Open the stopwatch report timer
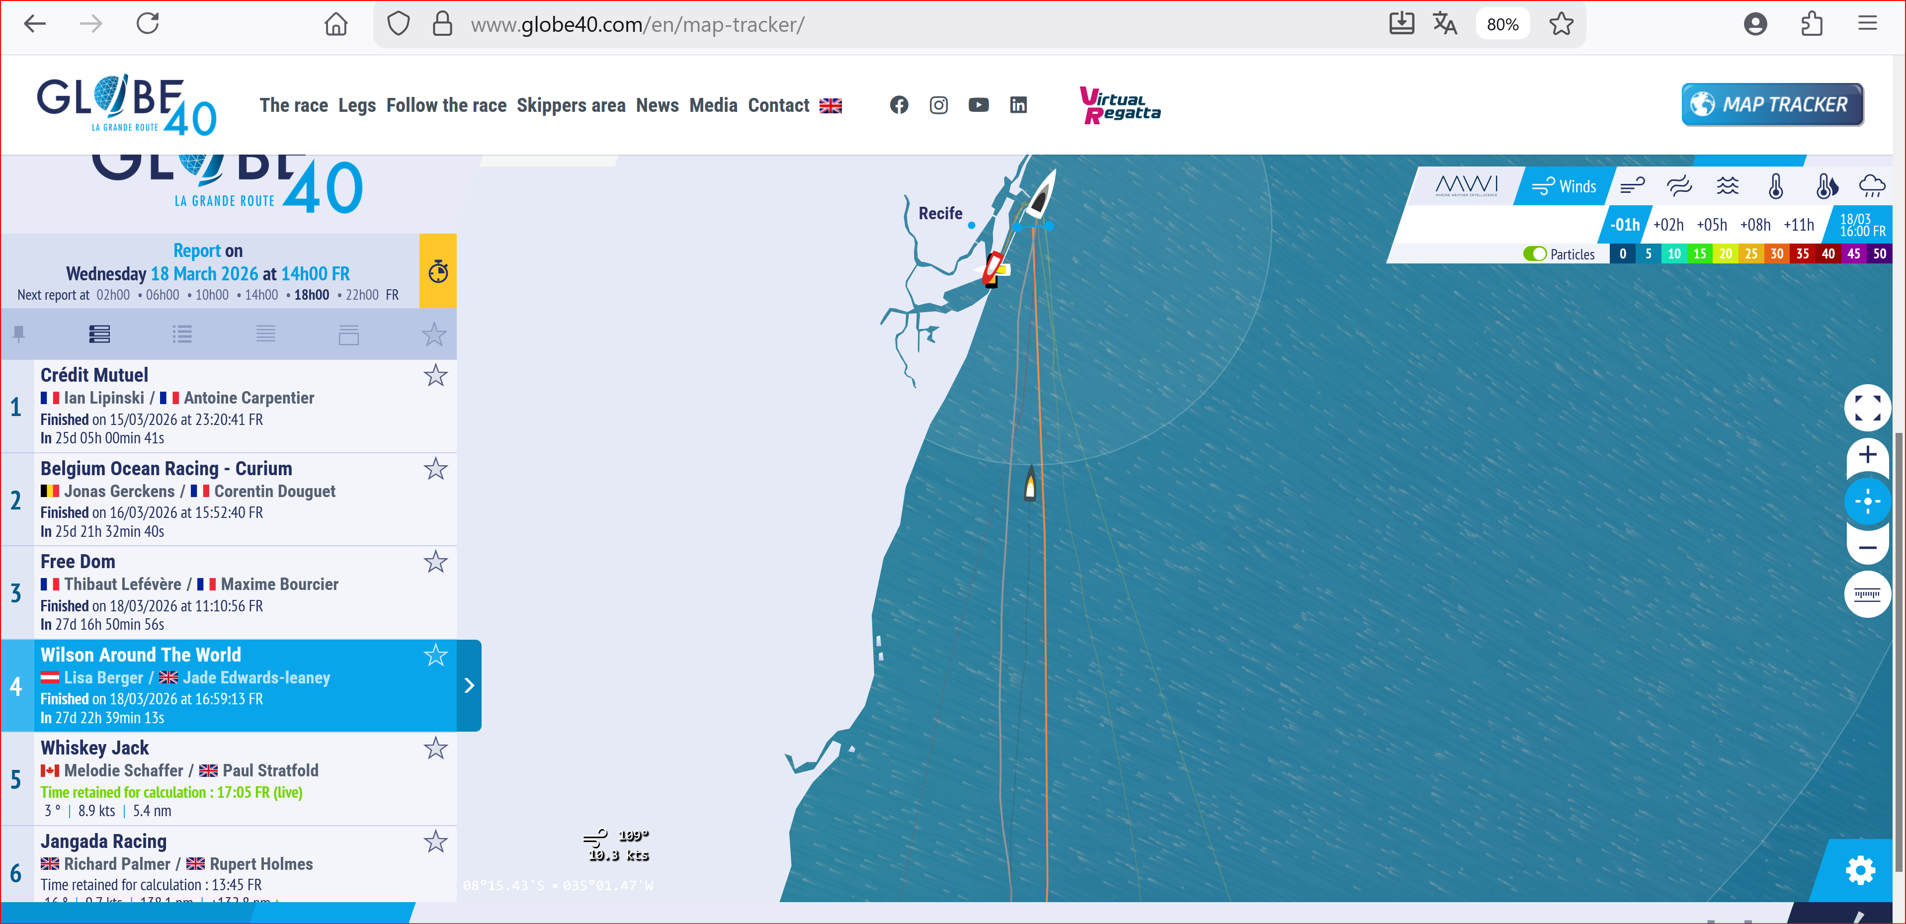 (x=438, y=271)
